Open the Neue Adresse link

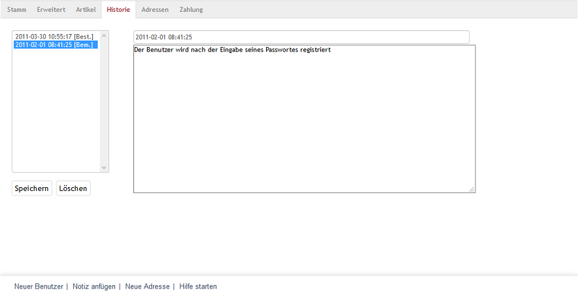[148, 287]
